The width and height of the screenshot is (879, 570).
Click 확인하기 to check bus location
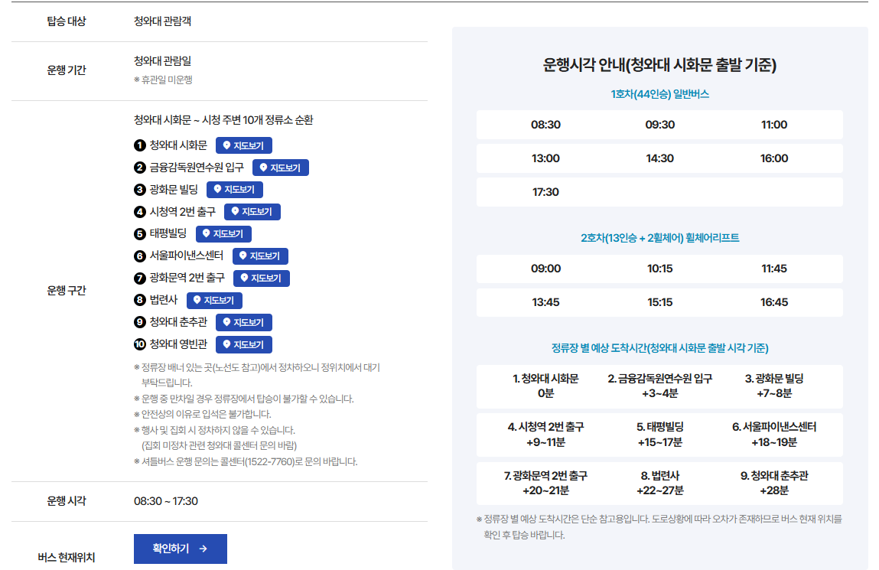(x=181, y=549)
